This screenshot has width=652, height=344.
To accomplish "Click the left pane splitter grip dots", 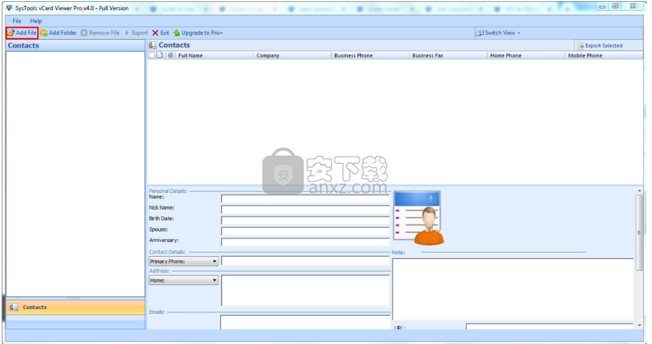I will [73, 298].
